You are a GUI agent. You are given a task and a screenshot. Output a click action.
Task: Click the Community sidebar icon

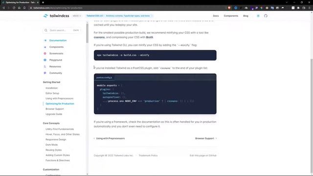[45, 73]
